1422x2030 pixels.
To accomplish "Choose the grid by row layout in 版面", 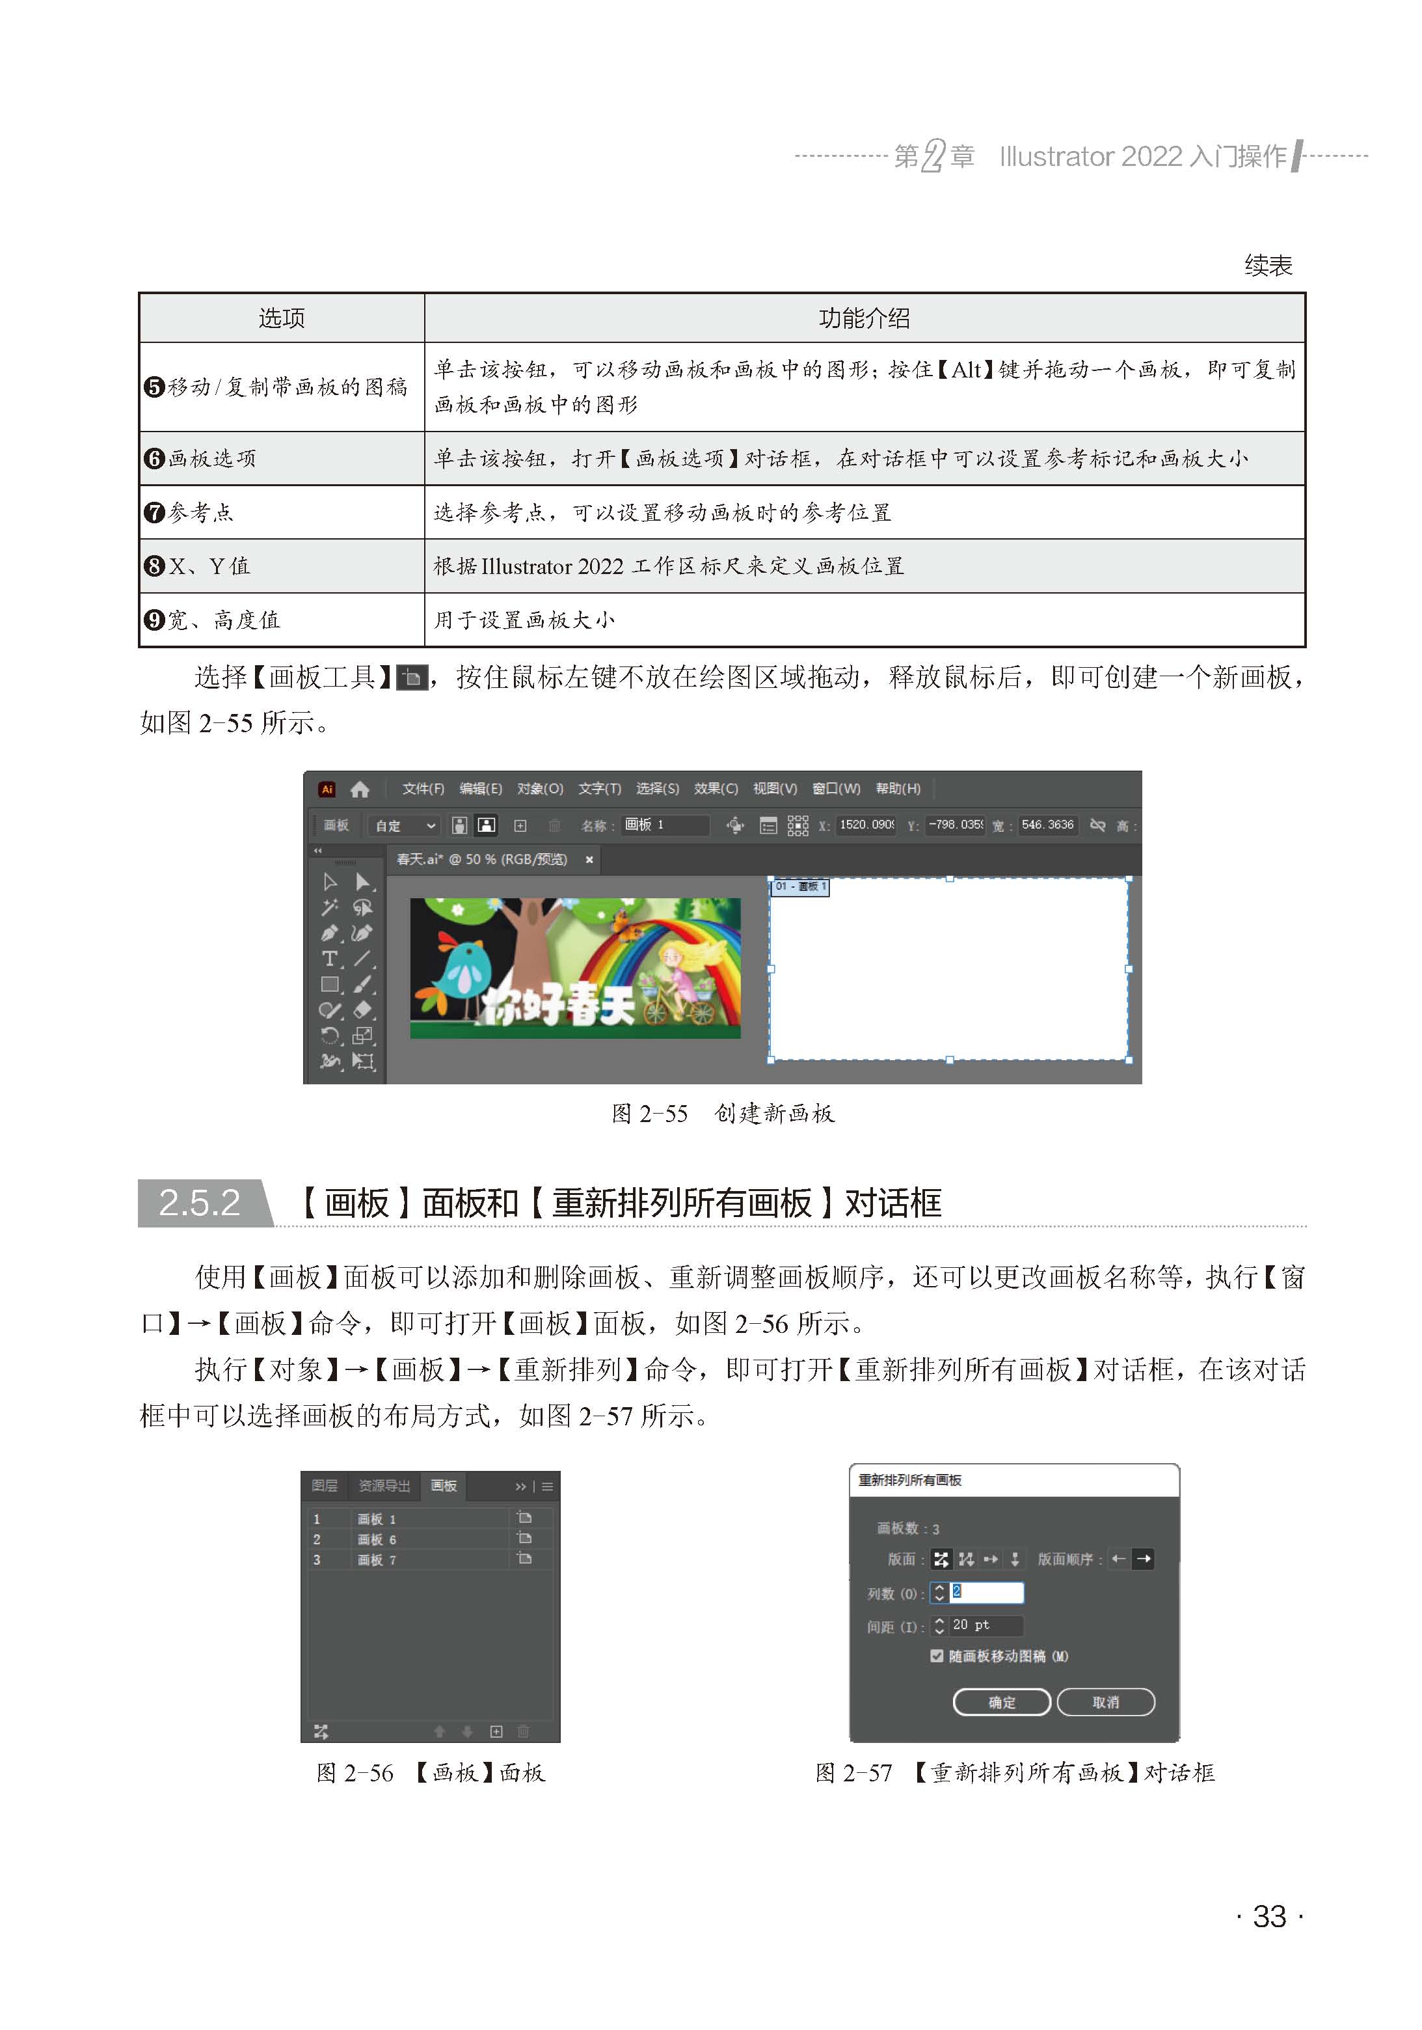I will click(x=941, y=1559).
